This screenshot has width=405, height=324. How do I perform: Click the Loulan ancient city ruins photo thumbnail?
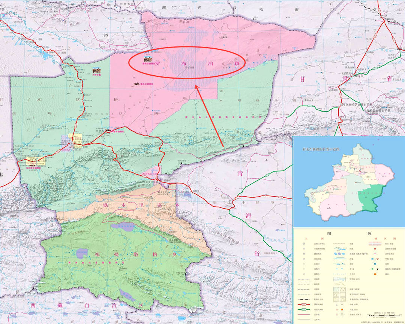[x=148, y=59]
